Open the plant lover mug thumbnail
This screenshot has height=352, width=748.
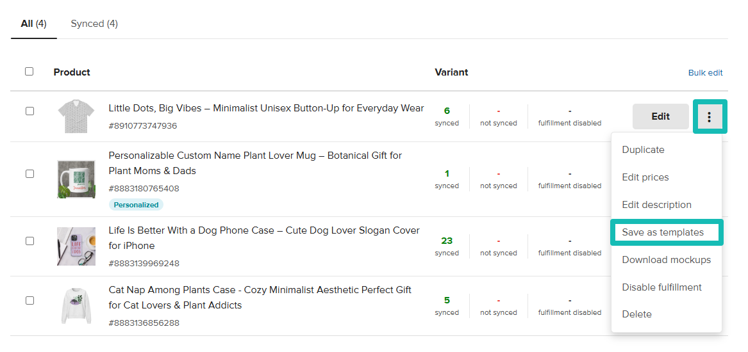tap(76, 179)
